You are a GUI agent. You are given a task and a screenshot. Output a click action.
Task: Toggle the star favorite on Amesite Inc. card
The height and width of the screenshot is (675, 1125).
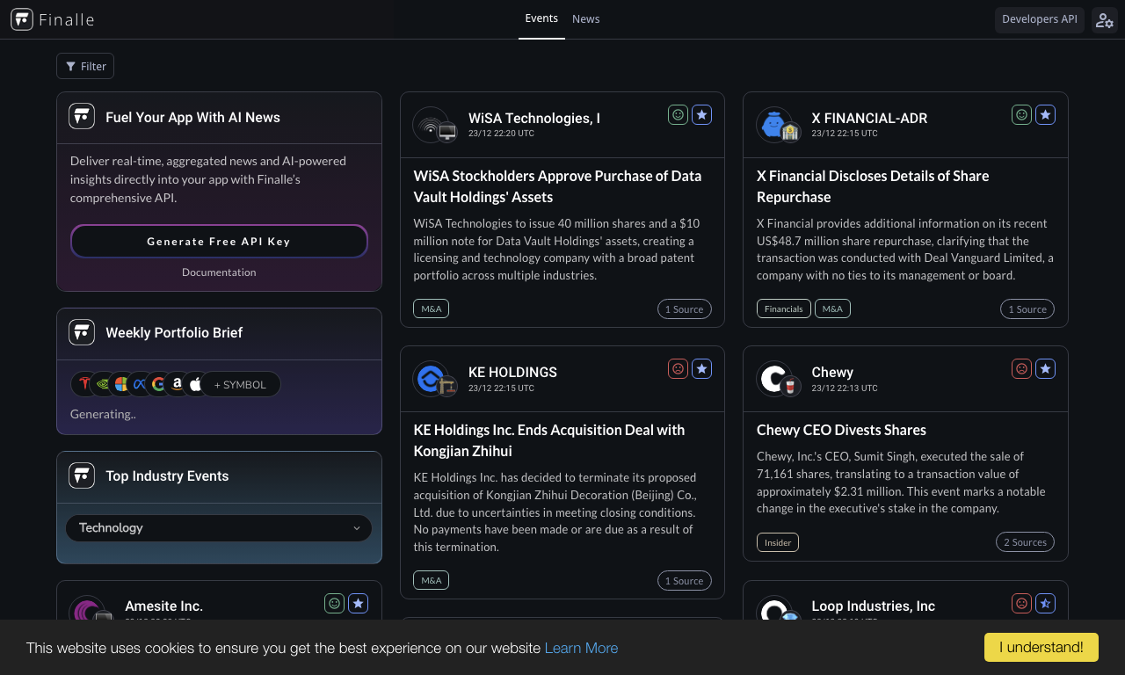coord(358,603)
